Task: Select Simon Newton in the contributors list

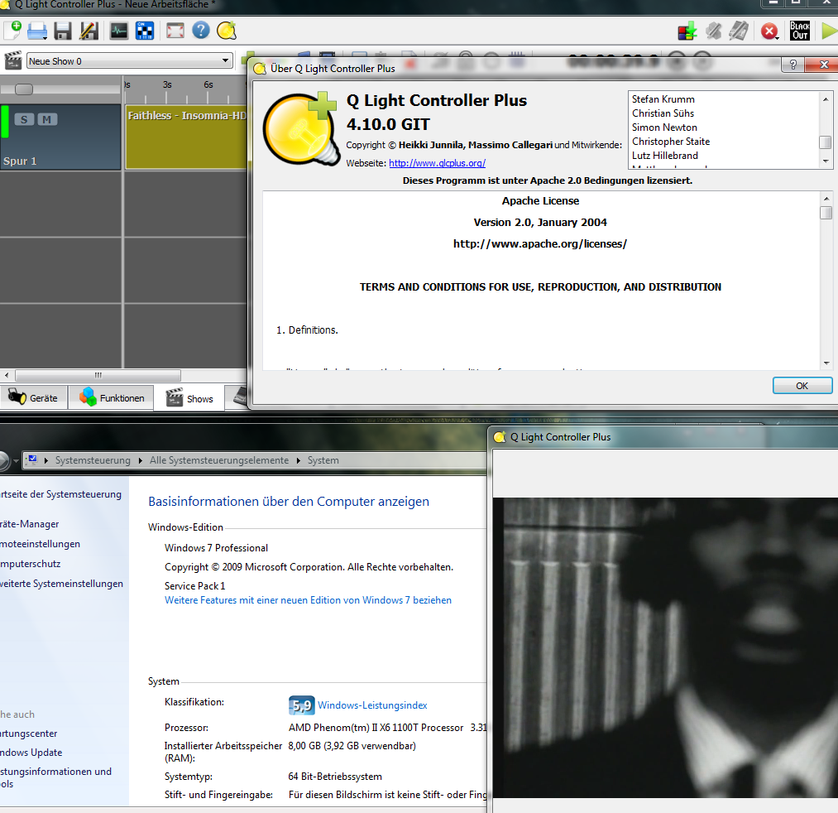Action: [664, 127]
